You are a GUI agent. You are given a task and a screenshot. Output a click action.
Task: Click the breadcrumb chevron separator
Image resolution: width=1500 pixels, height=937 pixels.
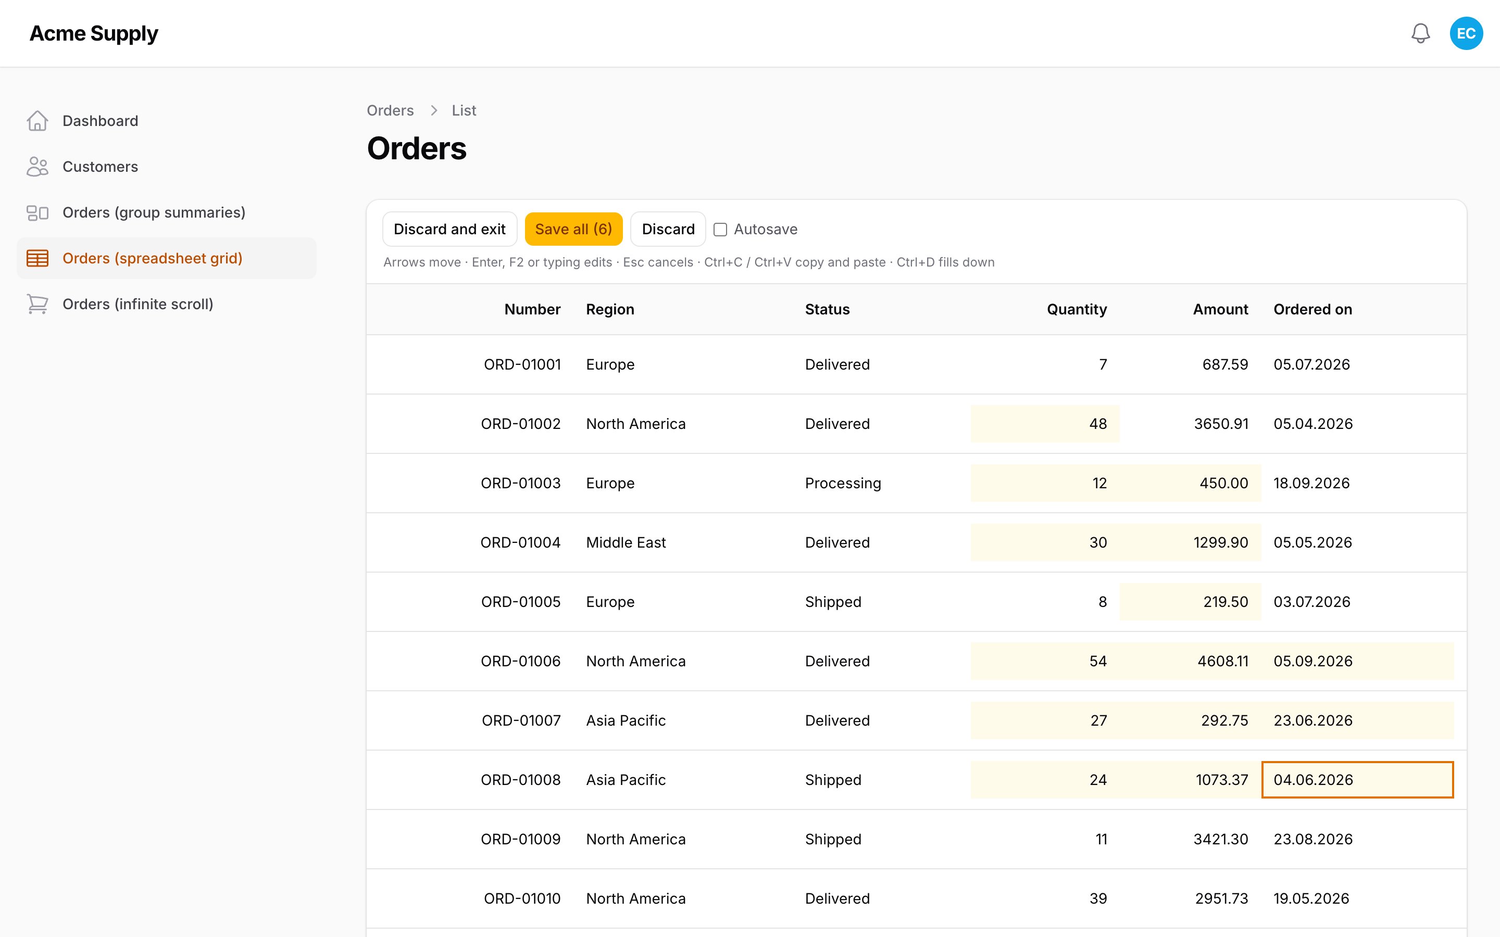(434, 110)
